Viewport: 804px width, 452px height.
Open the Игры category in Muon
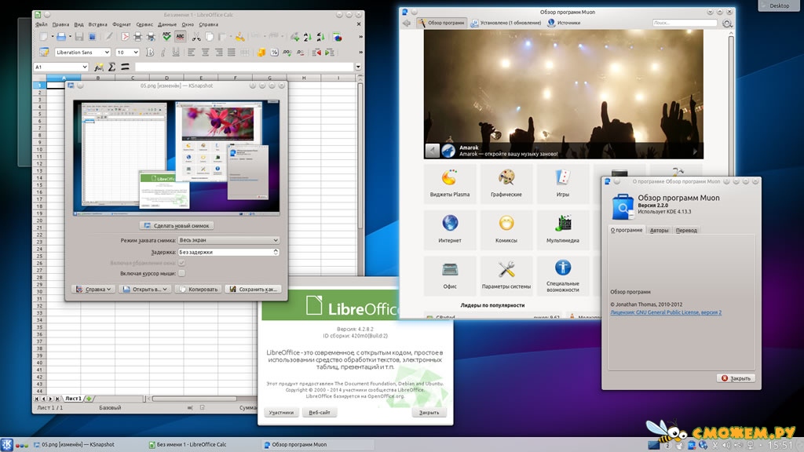(x=562, y=183)
